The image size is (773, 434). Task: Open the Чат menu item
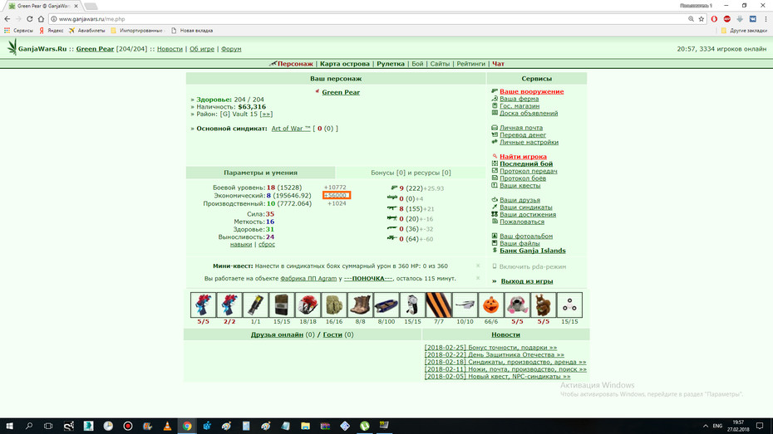(x=498, y=63)
